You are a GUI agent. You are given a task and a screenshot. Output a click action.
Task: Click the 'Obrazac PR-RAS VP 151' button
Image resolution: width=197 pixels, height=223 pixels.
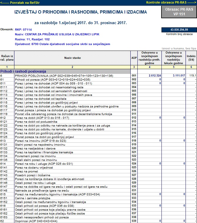click(x=179, y=12)
